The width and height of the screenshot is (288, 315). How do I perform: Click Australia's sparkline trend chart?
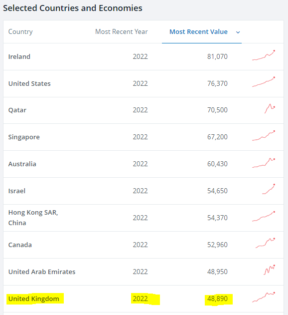tap(264, 163)
